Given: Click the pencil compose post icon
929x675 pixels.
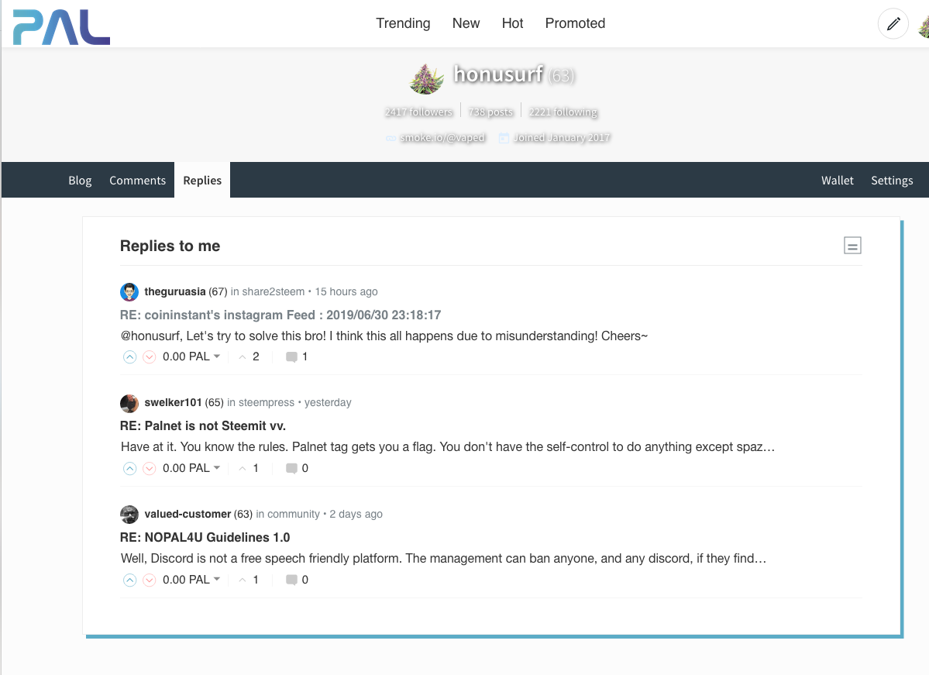Looking at the screenshot, I should (x=893, y=24).
